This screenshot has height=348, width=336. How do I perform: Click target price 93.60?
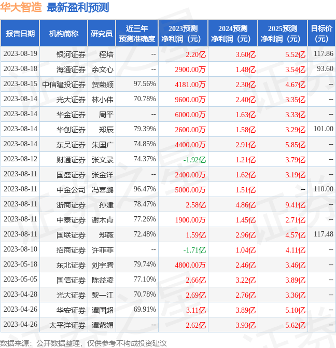pyautogui.click(x=325, y=69)
